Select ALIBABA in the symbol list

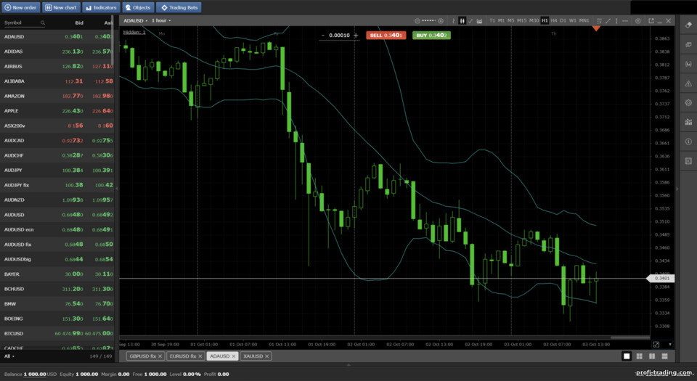[x=57, y=81]
